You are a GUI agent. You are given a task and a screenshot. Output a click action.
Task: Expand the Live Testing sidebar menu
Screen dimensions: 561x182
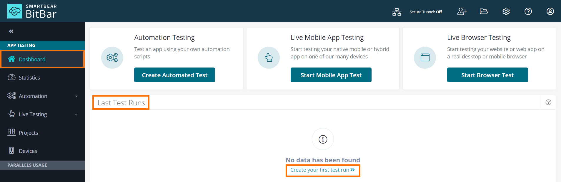(32, 114)
